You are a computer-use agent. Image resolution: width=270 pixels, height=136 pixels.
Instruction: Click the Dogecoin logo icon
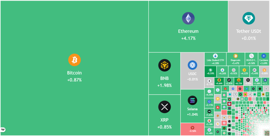[235, 56]
